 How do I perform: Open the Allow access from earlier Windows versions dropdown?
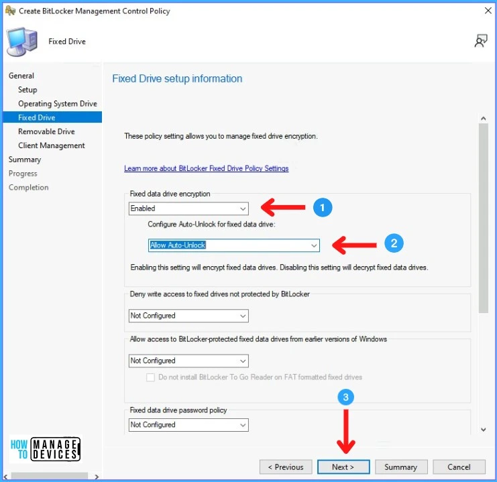coord(188,361)
